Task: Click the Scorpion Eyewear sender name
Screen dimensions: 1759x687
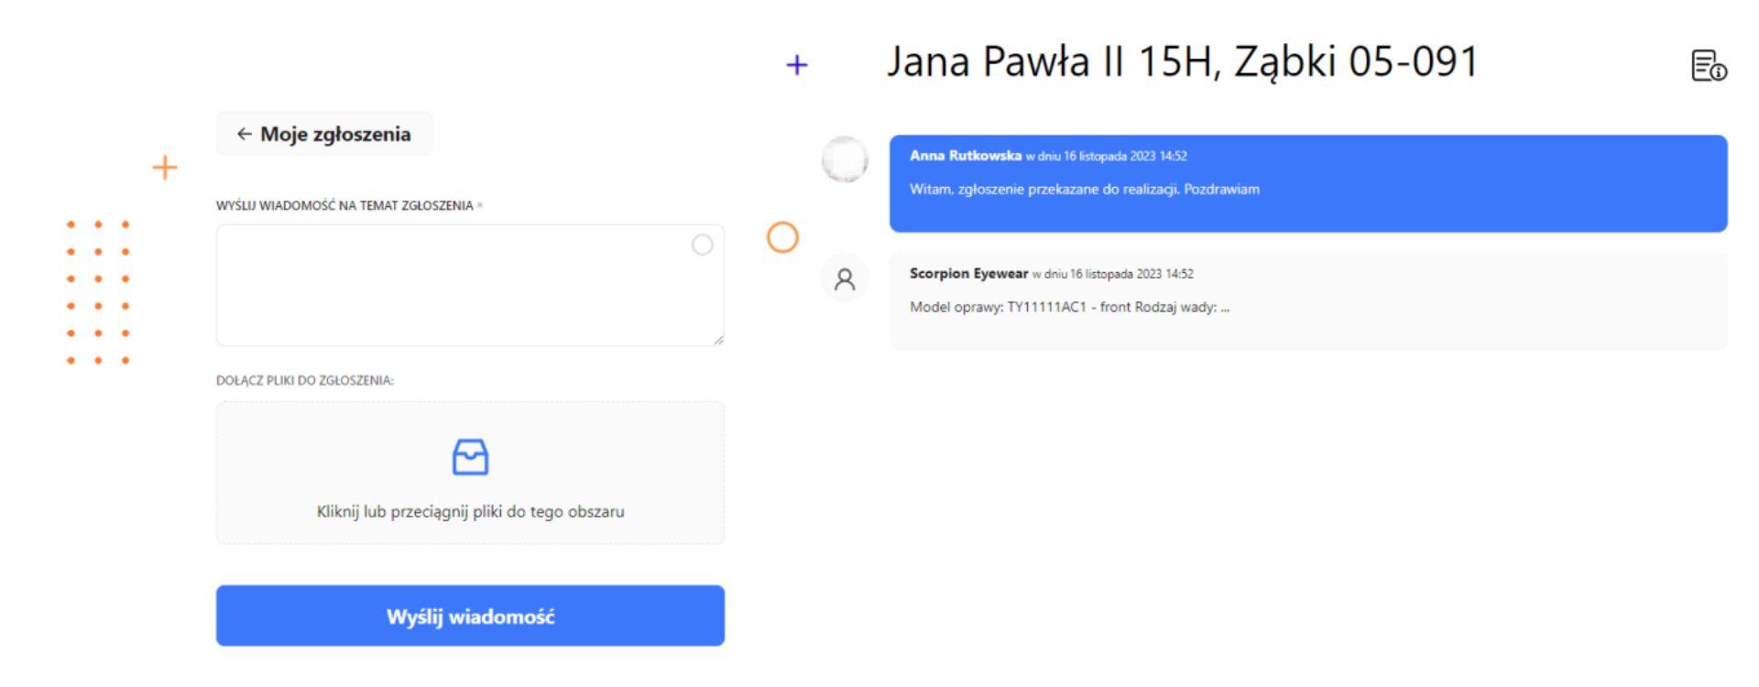Action: [968, 274]
